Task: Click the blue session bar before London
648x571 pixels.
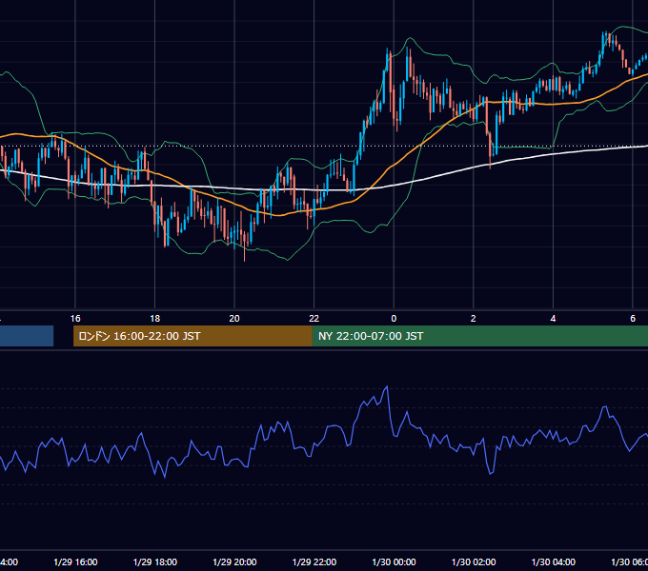Action: coord(27,336)
